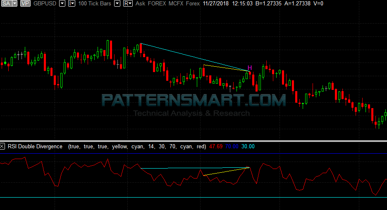Open the resolution dropdown after 100 Tick Bars
The width and height of the screenshot is (387, 210).
click(x=117, y=3)
